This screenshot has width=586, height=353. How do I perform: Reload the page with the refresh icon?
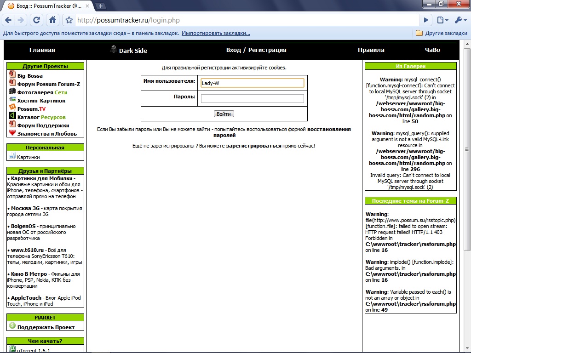pyautogui.click(x=37, y=20)
